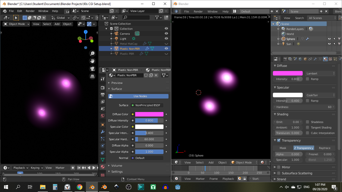The height and width of the screenshot is (192, 342).
Task: Toggle visibility eye for Plastic Non-PBR
Action: click(x=166, y=48)
